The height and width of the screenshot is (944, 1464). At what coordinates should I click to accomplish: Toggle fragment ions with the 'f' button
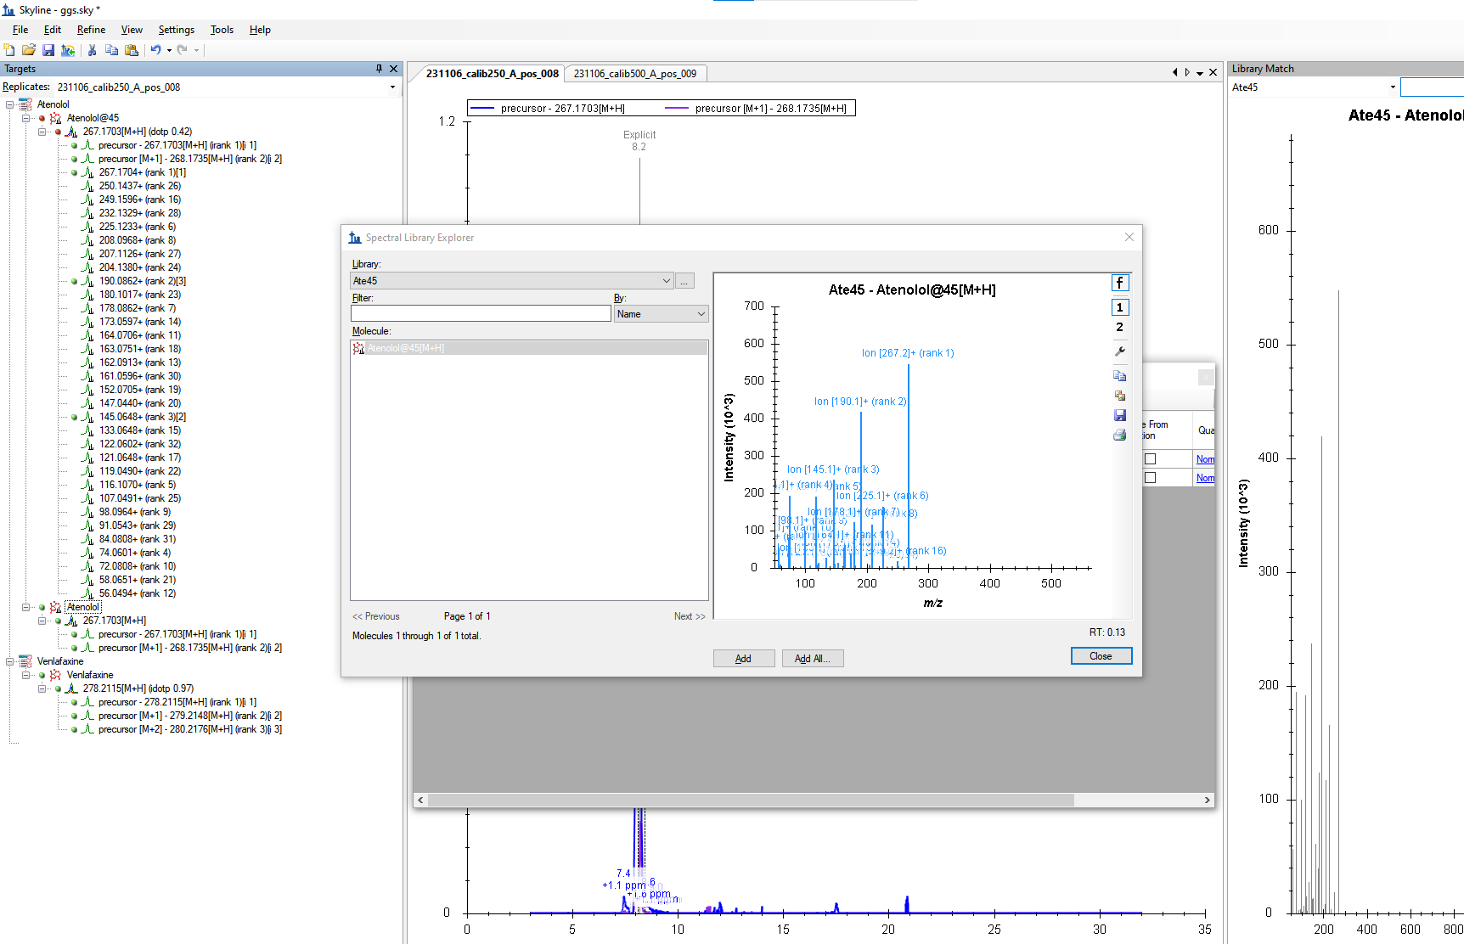[1119, 284]
